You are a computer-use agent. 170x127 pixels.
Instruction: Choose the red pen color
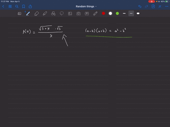point(103,13)
